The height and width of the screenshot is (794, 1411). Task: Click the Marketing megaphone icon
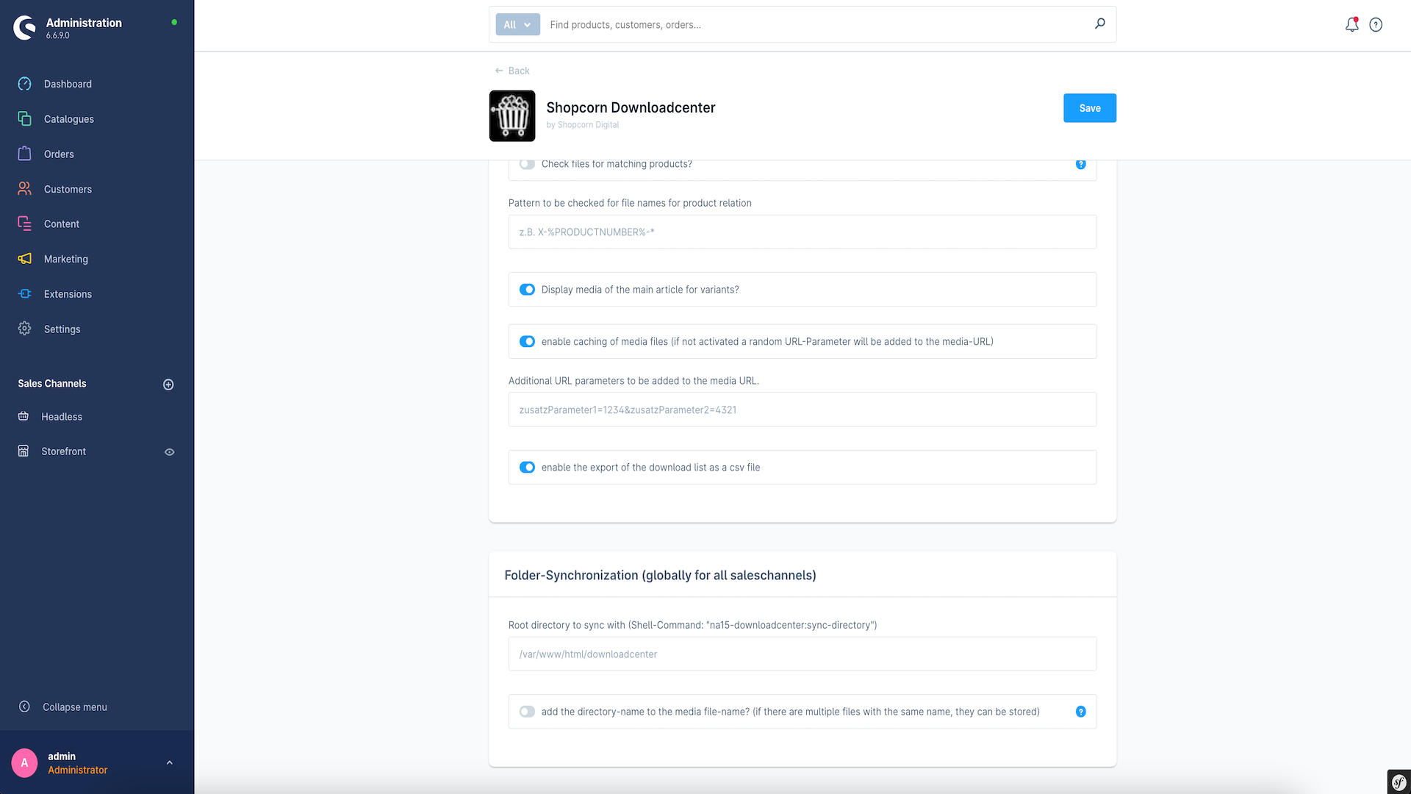coord(24,259)
